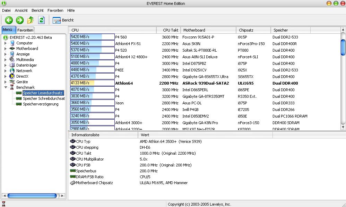The width and height of the screenshot is (346, 207).
Task: Click the hourglass icon in status bar
Action: click(x=3, y=204)
